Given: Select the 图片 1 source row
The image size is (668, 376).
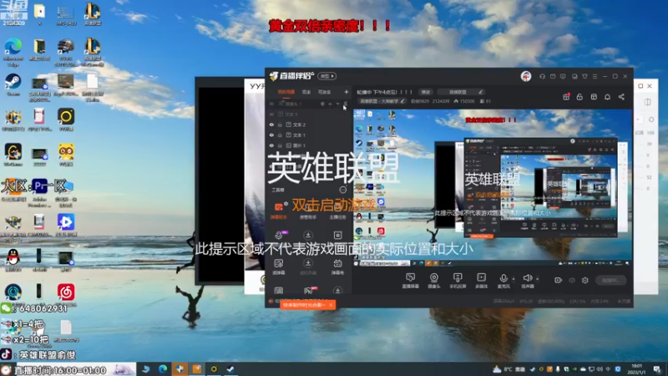Looking at the screenshot, I should pyautogui.click(x=310, y=145).
